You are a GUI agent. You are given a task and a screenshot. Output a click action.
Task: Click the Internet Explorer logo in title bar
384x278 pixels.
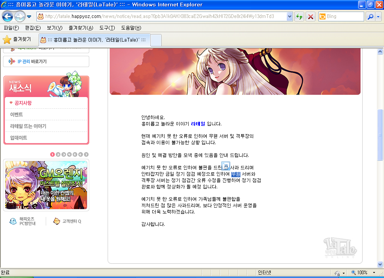[4, 4]
